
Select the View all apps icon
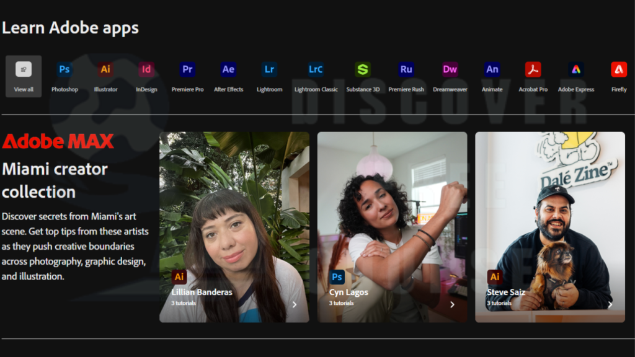point(24,69)
